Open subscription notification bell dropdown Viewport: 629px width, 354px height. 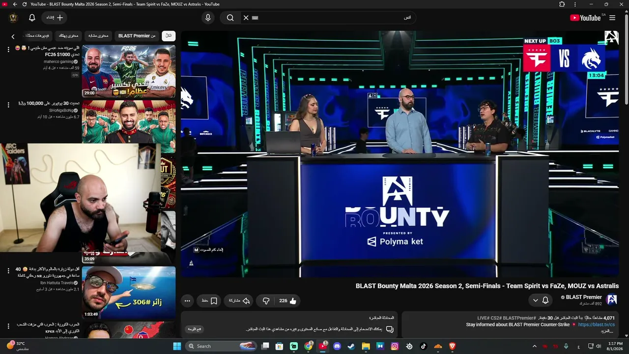541,300
